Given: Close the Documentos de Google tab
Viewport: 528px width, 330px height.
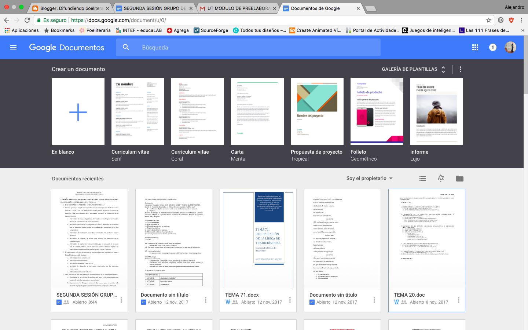Looking at the screenshot, I should [358, 8].
